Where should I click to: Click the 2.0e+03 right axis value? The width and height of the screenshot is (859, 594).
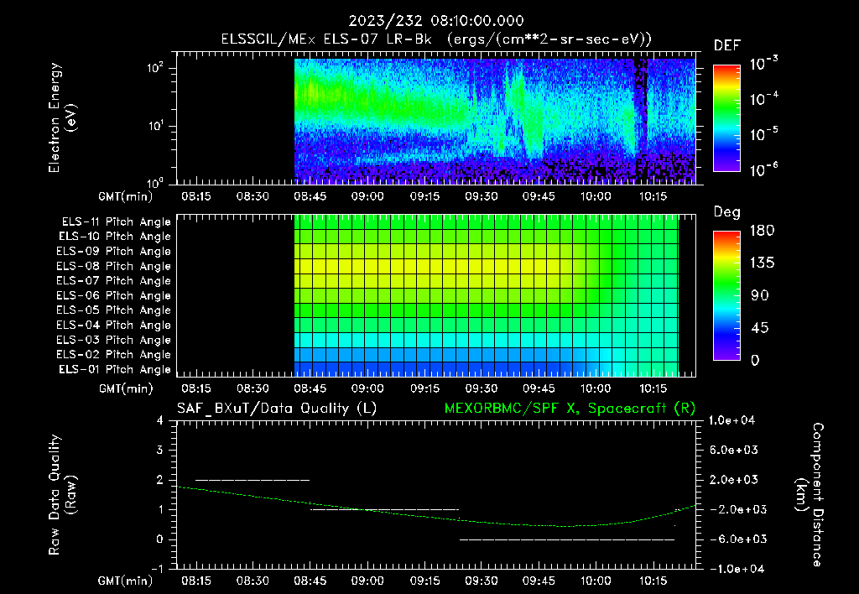point(733,479)
